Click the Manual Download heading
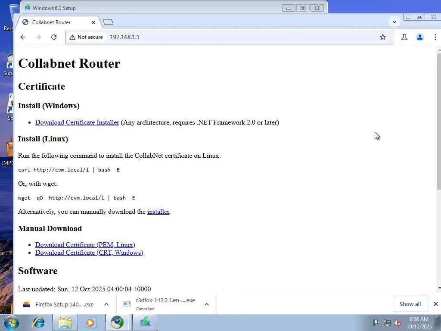This screenshot has width=441, height=331. pyautogui.click(x=50, y=228)
